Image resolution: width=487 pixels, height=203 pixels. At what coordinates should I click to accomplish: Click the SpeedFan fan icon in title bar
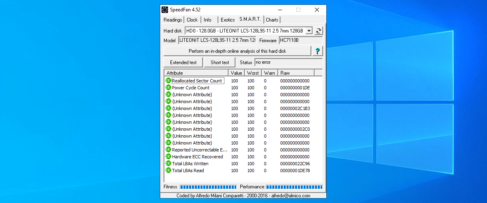click(x=165, y=10)
